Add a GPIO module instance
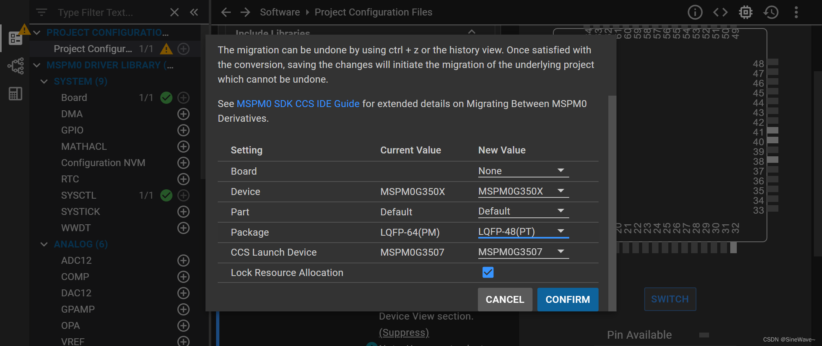 pyautogui.click(x=183, y=130)
